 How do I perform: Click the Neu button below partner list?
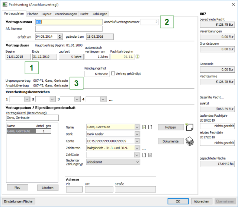click(x=17, y=188)
